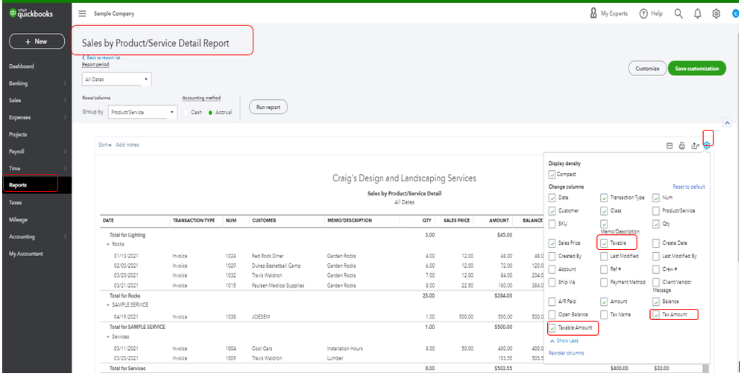
Task: Open the hamburger navigation menu icon
Action: coord(82,14)
